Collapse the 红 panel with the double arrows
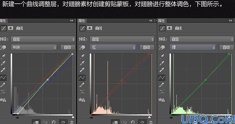The width and height of the screenshot is (235, 124). pyautogui.click(x=150, y=21)
